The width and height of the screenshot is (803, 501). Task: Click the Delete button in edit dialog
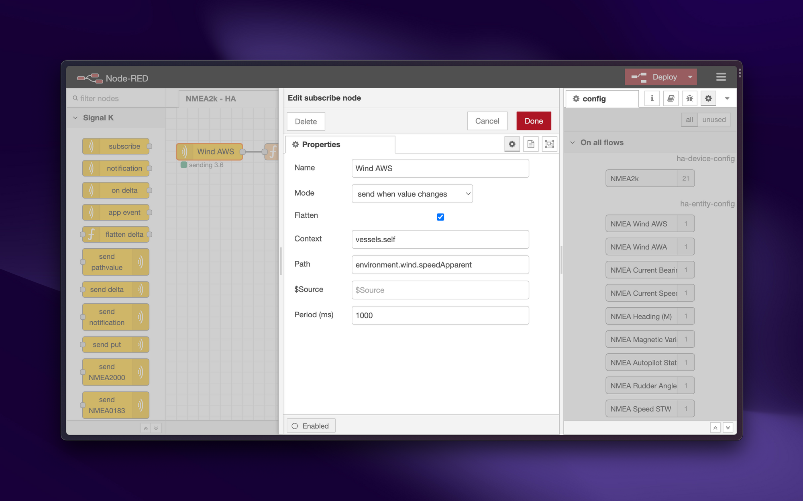(x=306, y=121)
